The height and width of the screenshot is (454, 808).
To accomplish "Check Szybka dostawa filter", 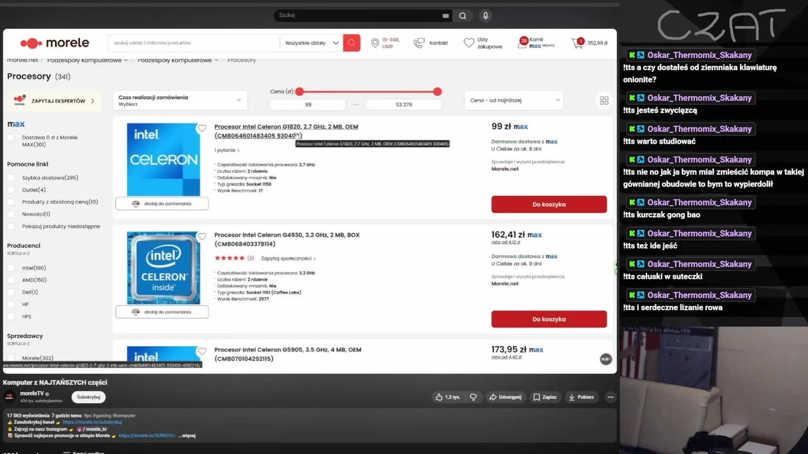I will pos(11,178).
